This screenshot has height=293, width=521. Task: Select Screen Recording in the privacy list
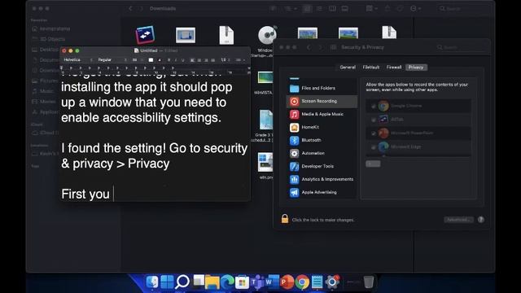(x=322, y=101)
